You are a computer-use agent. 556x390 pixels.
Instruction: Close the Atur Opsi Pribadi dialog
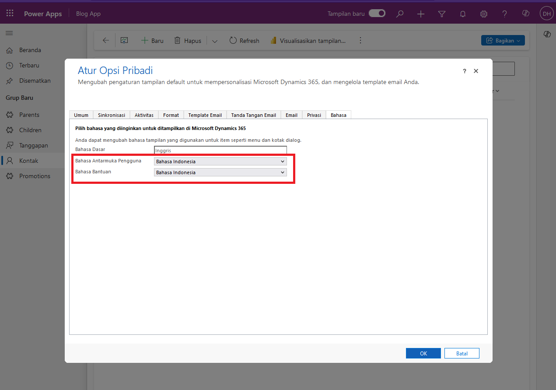[476, 71]
